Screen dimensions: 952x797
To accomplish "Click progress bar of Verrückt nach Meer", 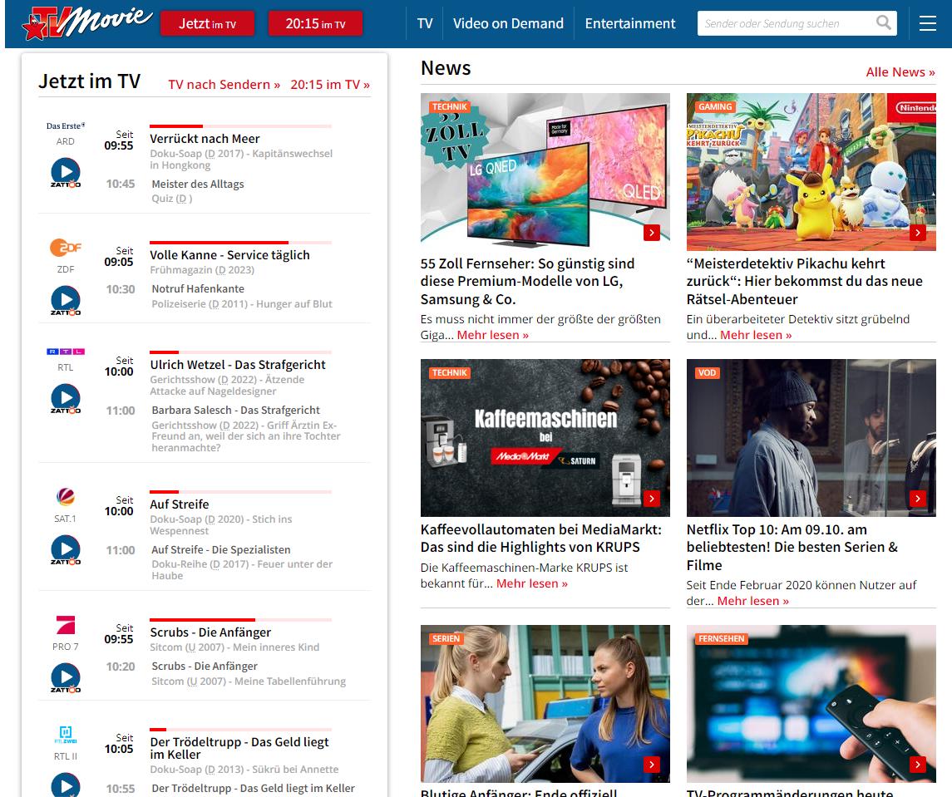I will click(240, 126).
